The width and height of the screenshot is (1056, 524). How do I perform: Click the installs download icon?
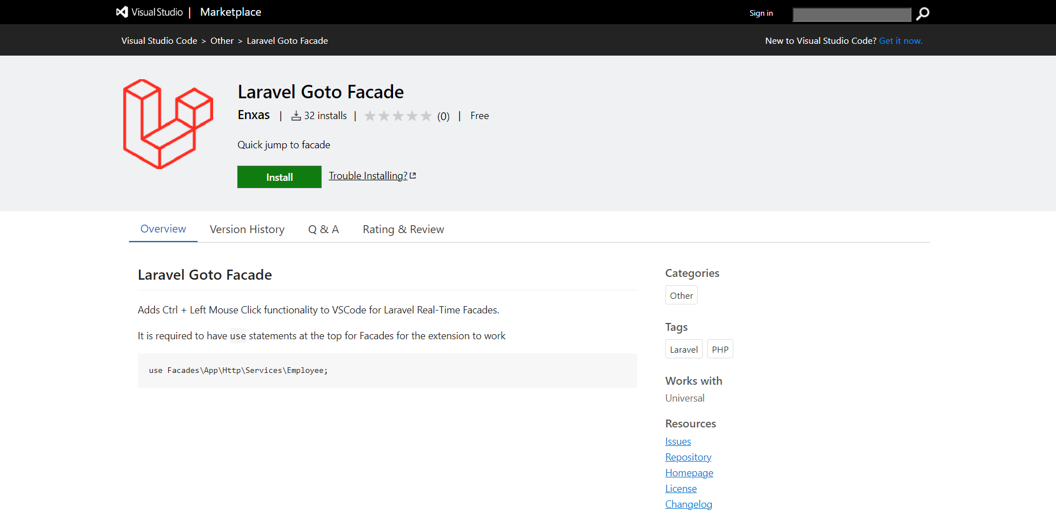click(x=296, y=116)
